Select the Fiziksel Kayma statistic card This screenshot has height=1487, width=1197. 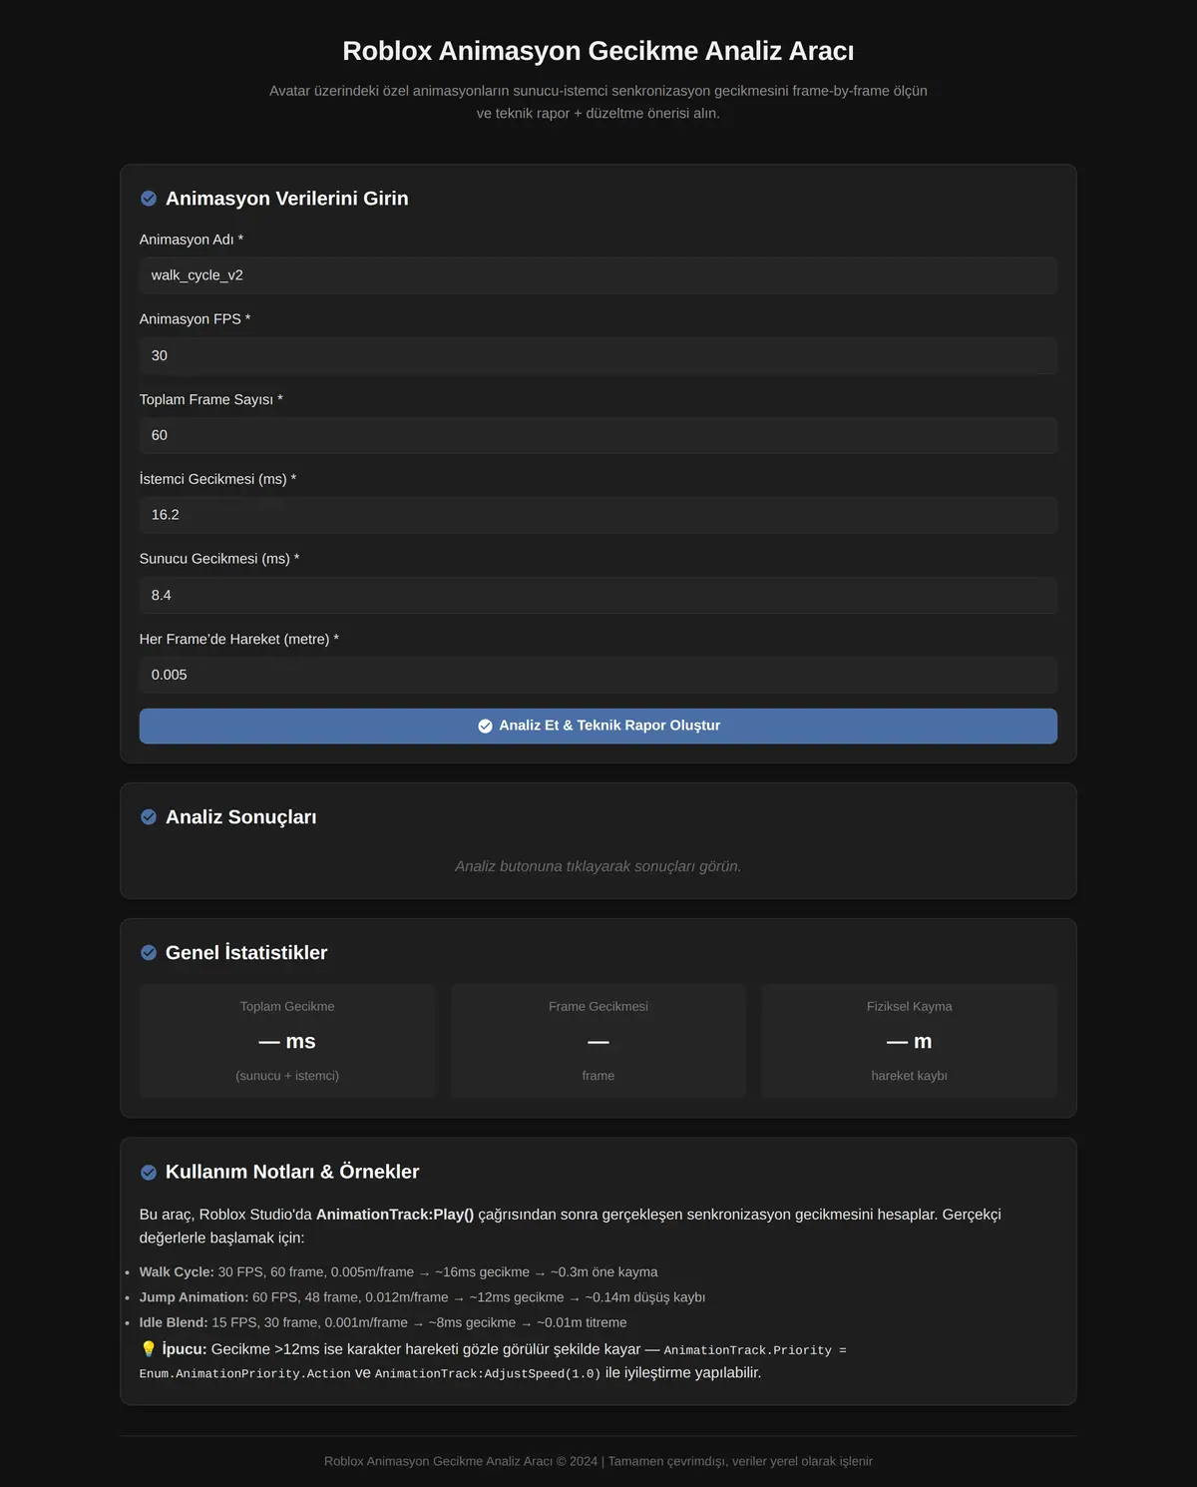pos(910,1041)
